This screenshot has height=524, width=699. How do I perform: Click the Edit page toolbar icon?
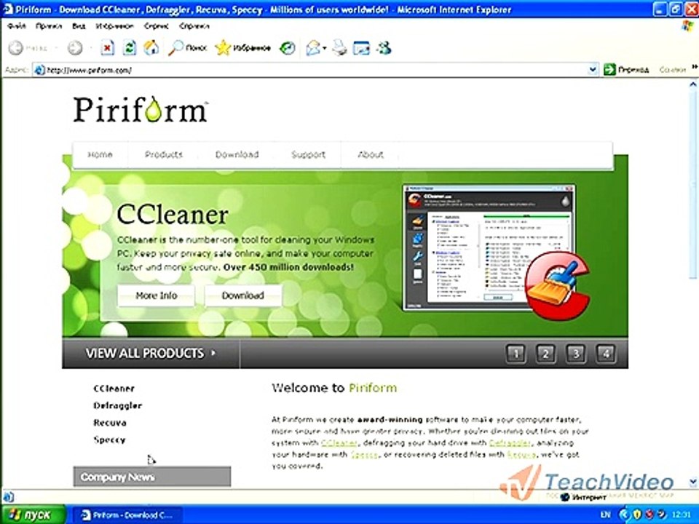361,48
